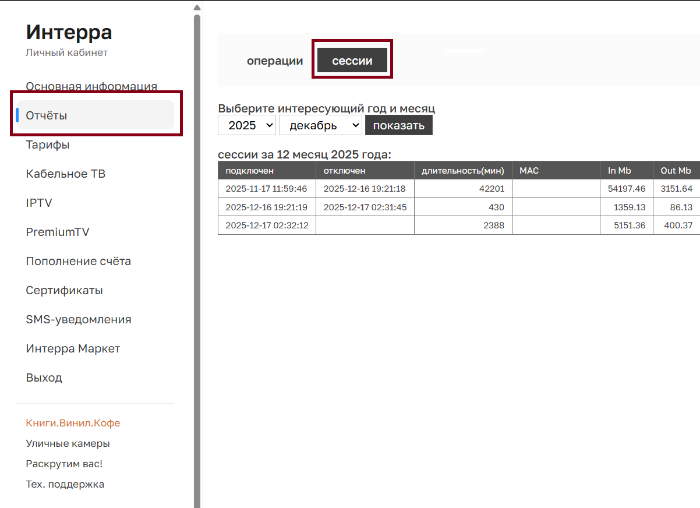This screenshot has width=700, height=508.
Task: Open Основная информация in the sidebar
Action: pos(91,87)
